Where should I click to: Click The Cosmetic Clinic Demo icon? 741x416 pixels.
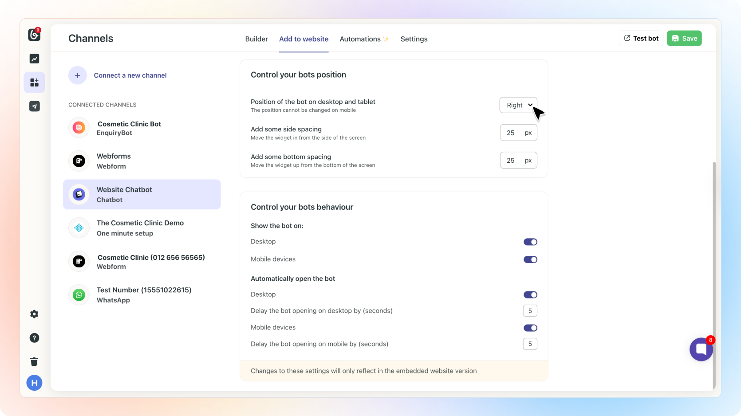click(79, 228)
